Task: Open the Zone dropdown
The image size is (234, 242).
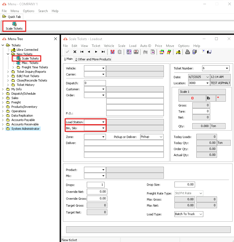Action: (103, 137)
